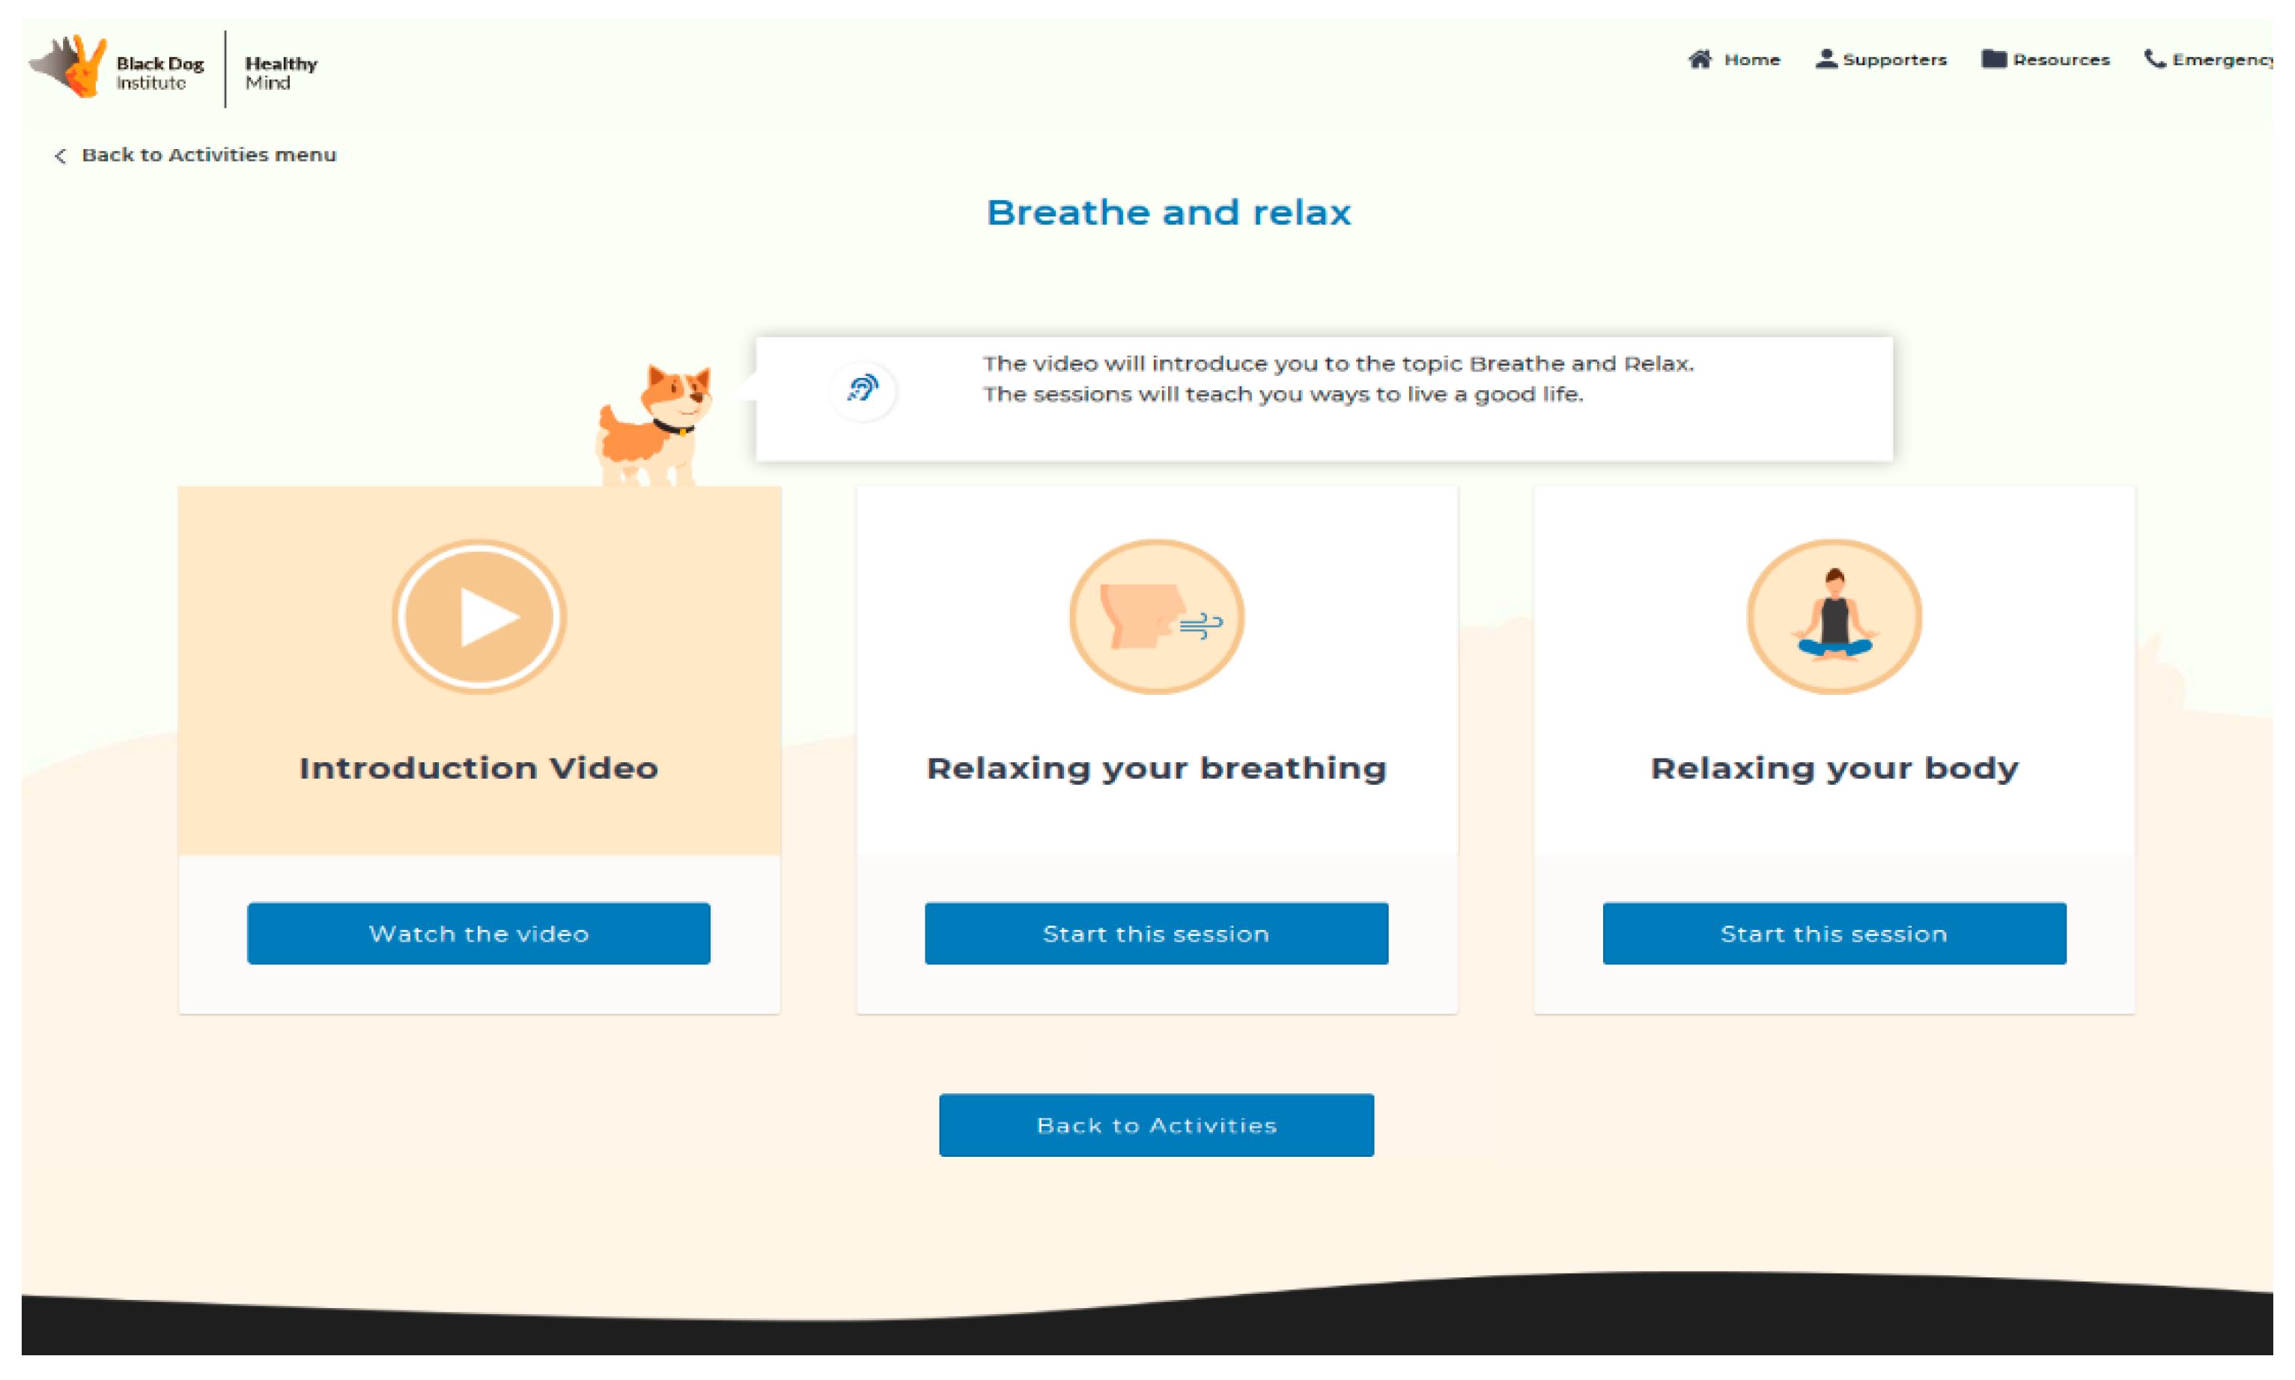
Task: Click the play icon on Introduction Video
Action: (x=479, y=618)
